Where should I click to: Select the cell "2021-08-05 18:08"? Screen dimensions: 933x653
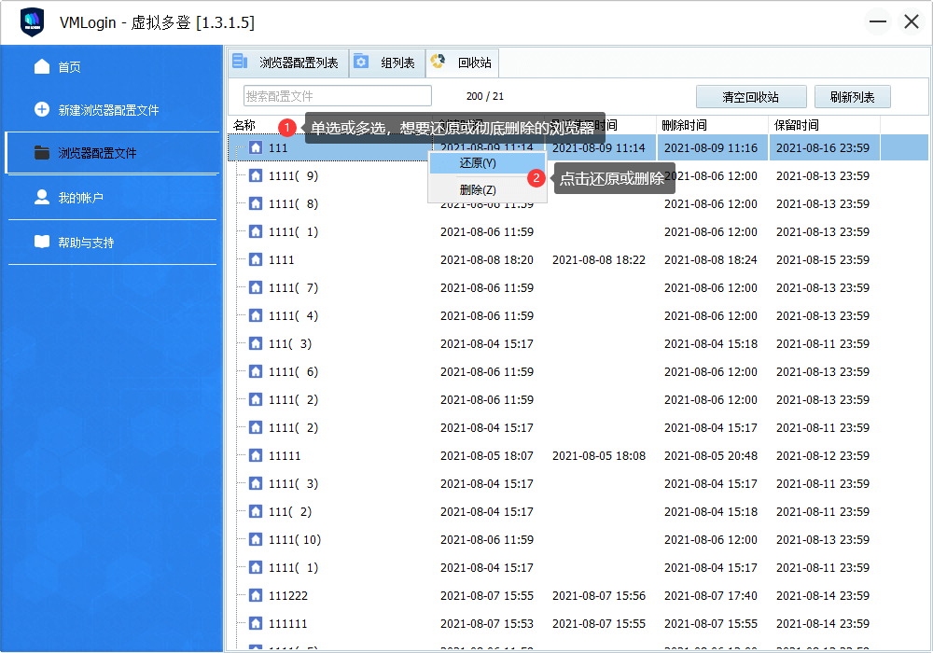(x=599, y=455)
